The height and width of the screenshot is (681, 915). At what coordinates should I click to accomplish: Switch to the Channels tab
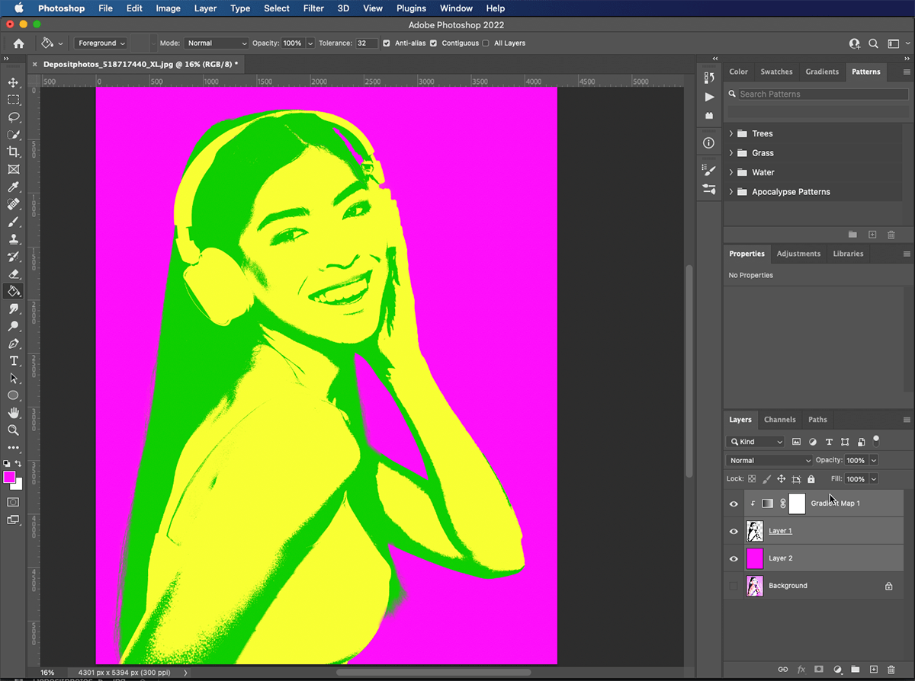pos(779,419)
